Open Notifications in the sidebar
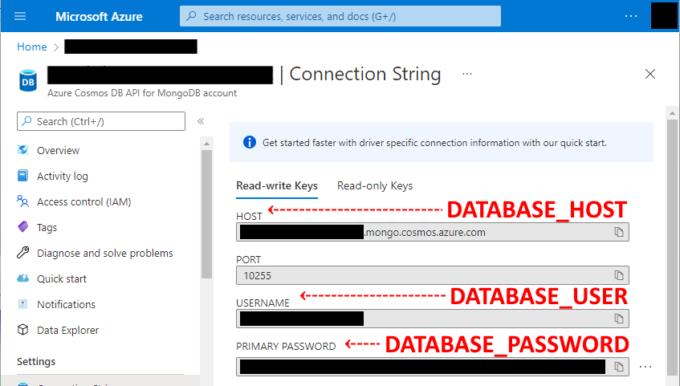 tap(66, 304)
